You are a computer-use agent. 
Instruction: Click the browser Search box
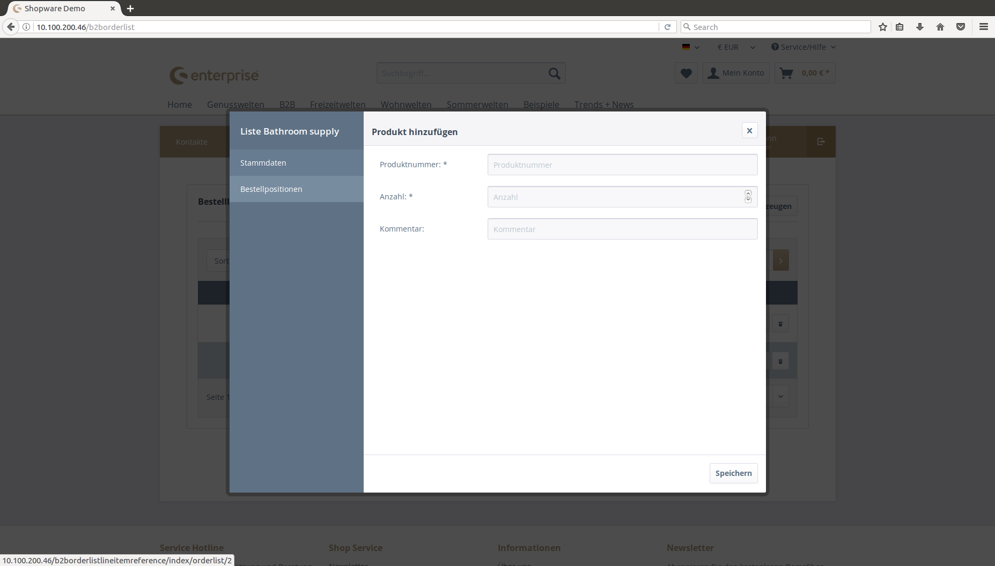point(778,27)
